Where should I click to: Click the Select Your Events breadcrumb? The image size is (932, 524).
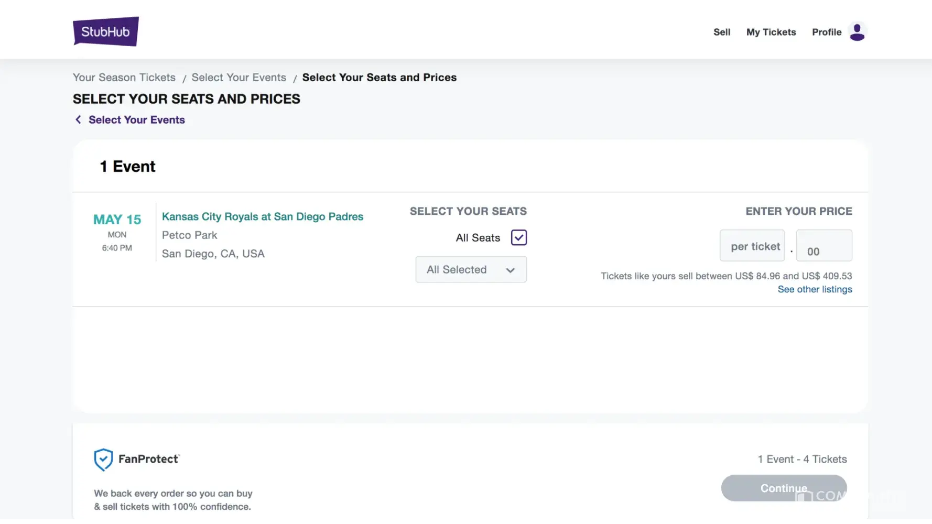(239, 78)
